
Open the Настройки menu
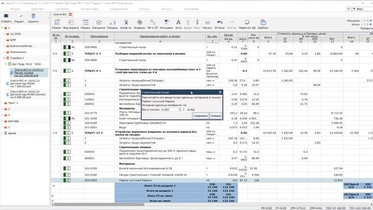[x=62, y=9]
